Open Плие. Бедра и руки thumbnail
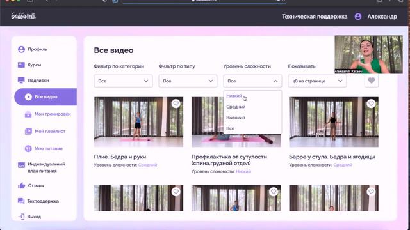Screen dimensions: 410x230 click(x=138, y=122)
